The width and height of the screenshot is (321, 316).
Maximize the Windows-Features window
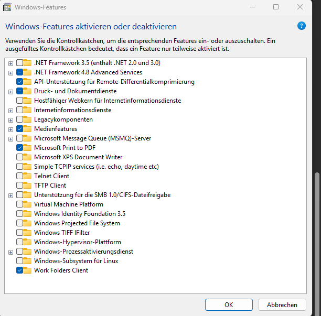point(276,7)
